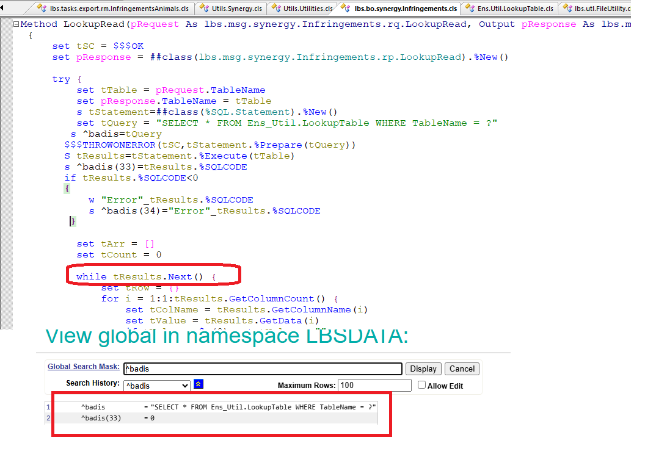Image resolution: width=656 pixels, height=457 pixels.
Task: Open the Search History dropdown
Action: click(156, 386)
